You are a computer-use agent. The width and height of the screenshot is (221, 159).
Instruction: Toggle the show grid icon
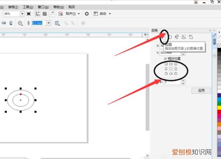coord(45,14)
